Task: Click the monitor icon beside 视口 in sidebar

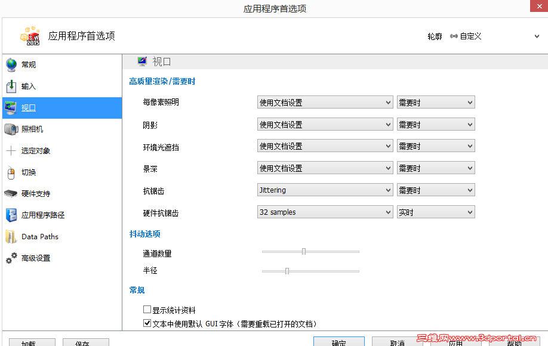Action: (x=11, y=108)
